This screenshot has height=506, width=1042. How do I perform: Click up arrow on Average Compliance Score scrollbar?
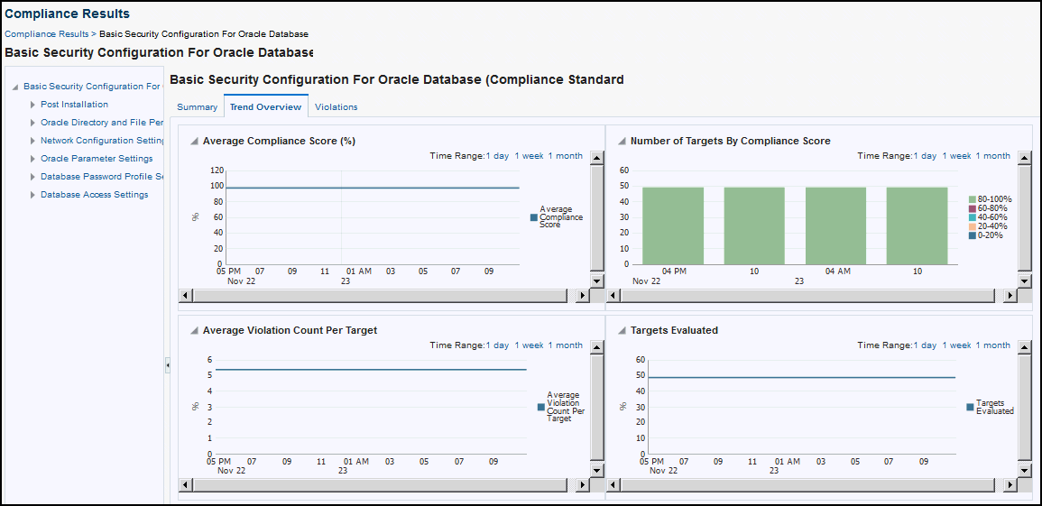[596, 157]
